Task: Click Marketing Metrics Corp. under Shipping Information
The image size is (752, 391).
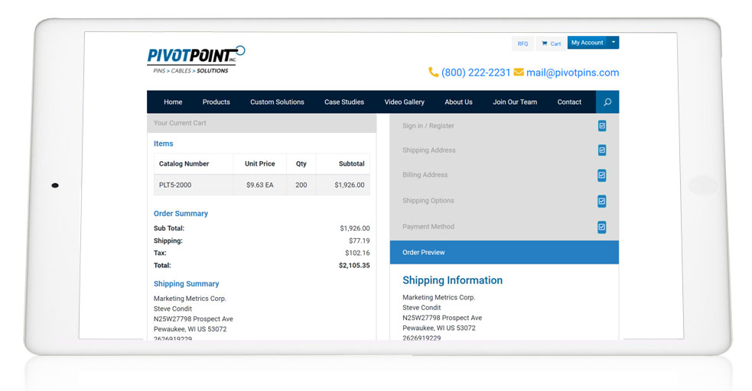Action: click(x=439, y=297)
